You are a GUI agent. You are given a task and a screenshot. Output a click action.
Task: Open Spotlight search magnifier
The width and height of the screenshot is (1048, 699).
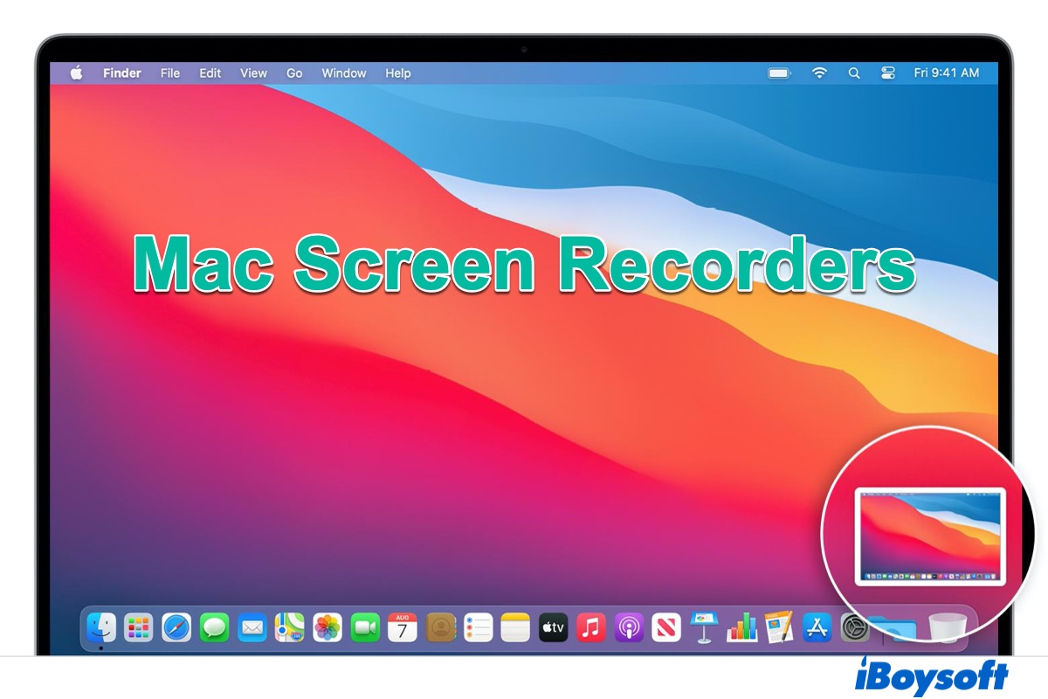tap(854, 73)
